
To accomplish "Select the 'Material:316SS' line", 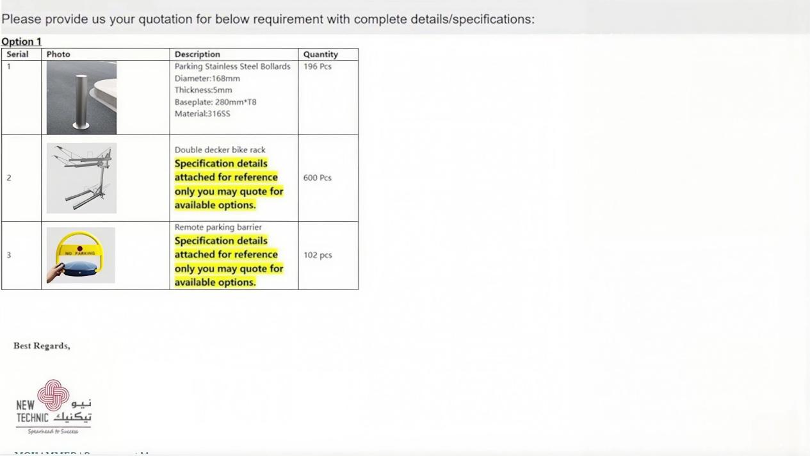I will click(x=202, y=114).
